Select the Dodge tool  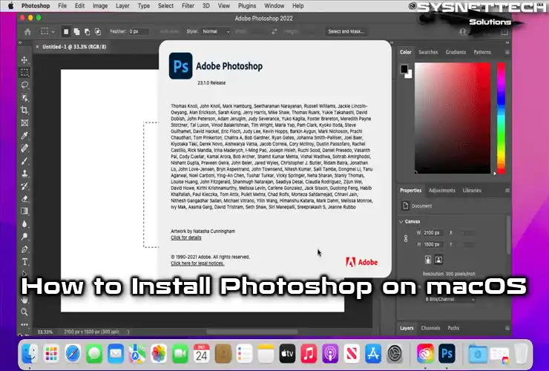[24, 237]
